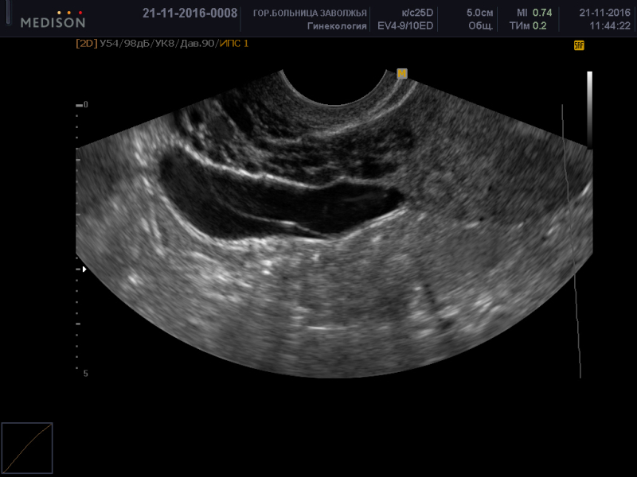The width and height of the screenshot is (637, 477).
Task: Click the grayscale bar on the right
Action: (x=589, y=110)
